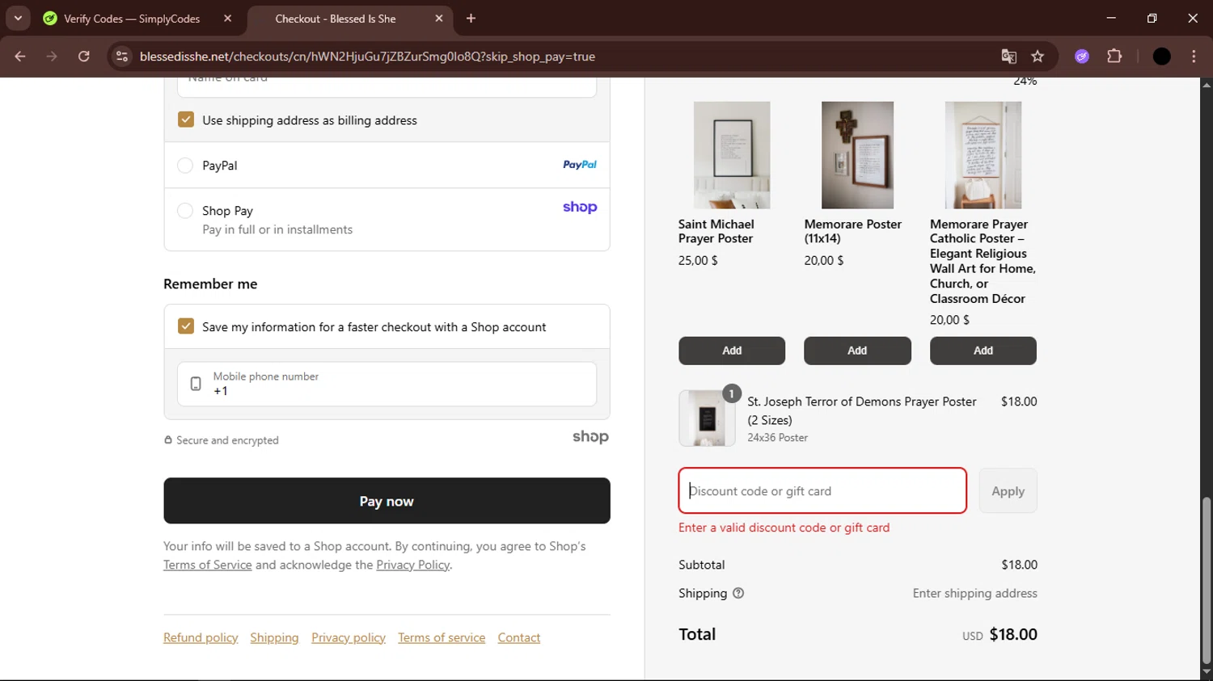Select Shop Pay payment method
This screenshot has height=681, width=1213.
[185, 211]
